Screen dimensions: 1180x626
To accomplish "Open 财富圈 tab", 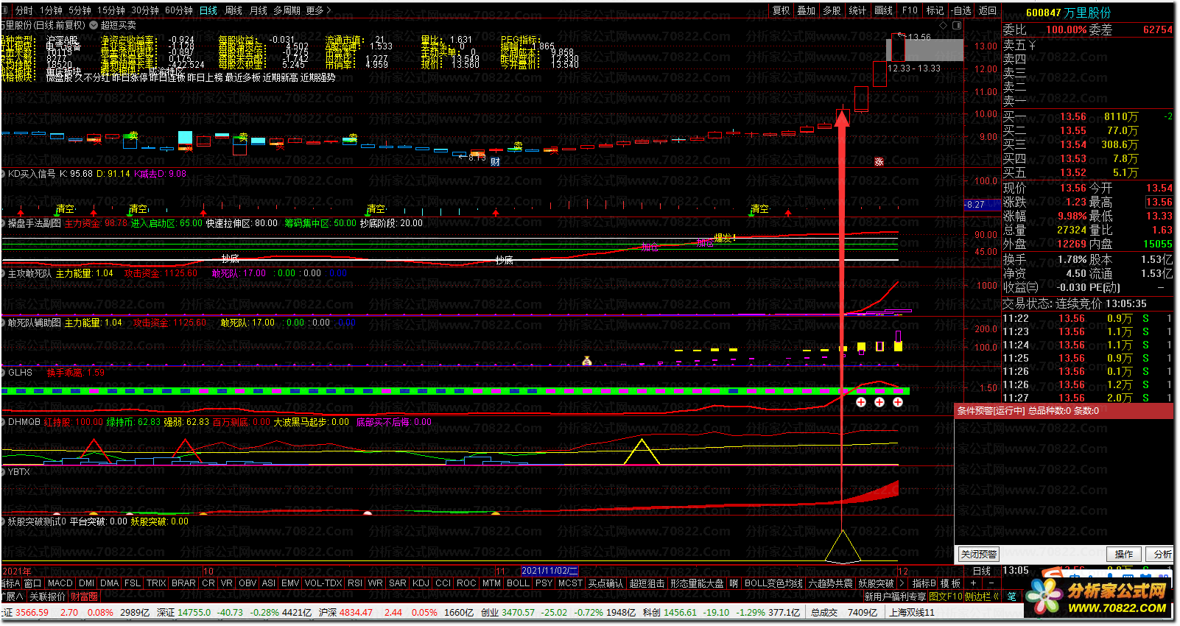I will [84, 596].
